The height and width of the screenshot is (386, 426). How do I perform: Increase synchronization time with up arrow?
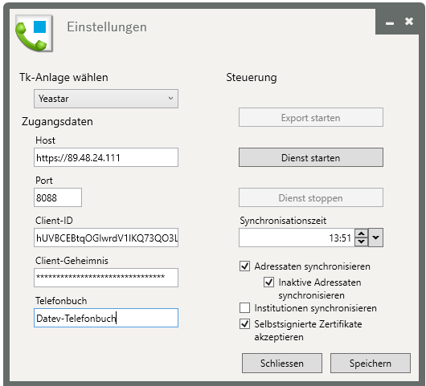click(x=362, y=234)
